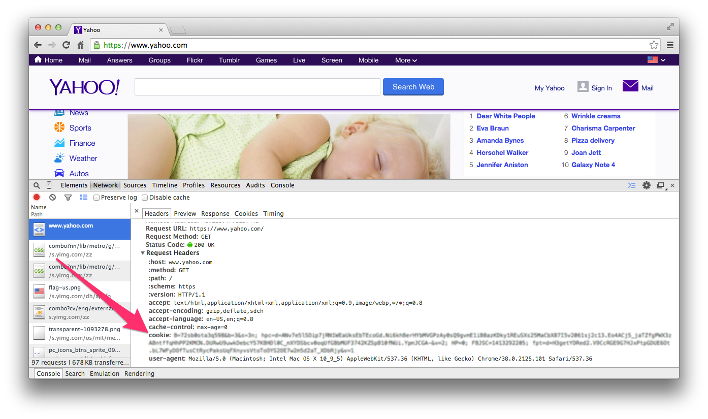Viewport: 708px width, 419px height.
Task: Click into the Yahoo search box
Action: pyautogui.click(x=258, y=87)
